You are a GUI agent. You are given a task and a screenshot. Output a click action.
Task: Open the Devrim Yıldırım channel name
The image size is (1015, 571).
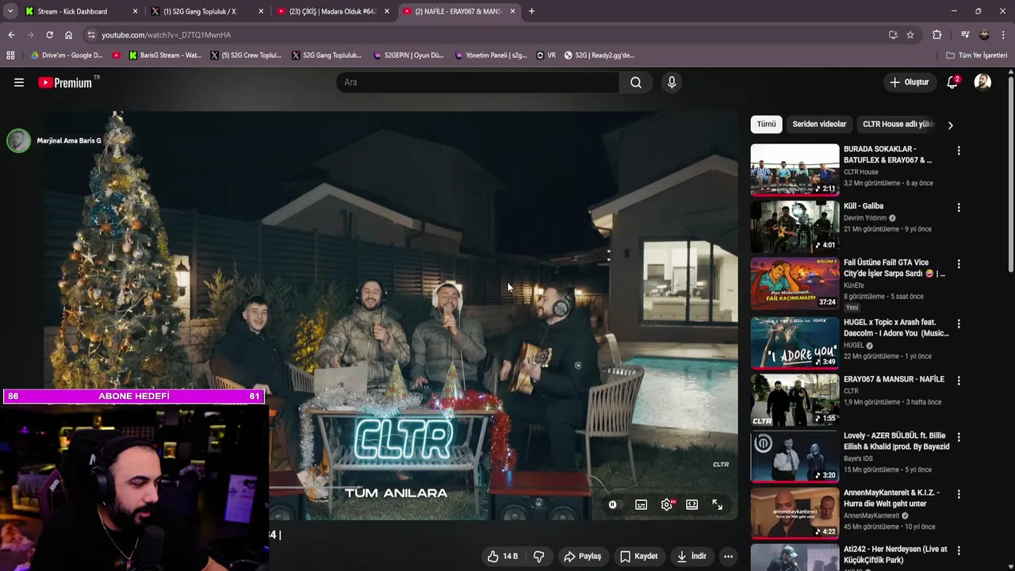[x=865, y=218]
